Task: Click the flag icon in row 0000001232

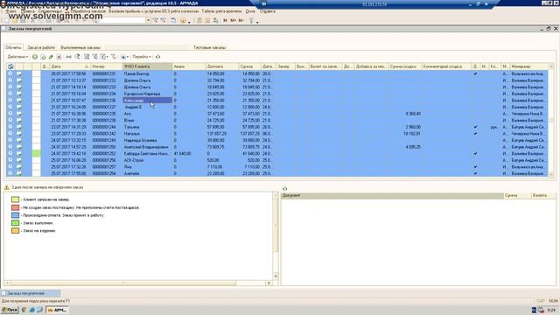Action: pos(19,80)
